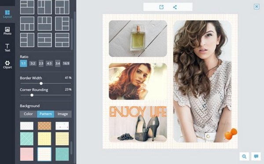264x164 pixels.
Task: Select the last layout in third row
Action: 62,40
